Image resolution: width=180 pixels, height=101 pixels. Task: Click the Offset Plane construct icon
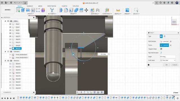coord(107,10)
